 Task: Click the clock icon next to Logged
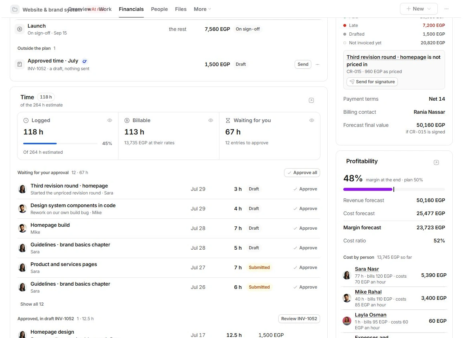(x=26, y=120)
